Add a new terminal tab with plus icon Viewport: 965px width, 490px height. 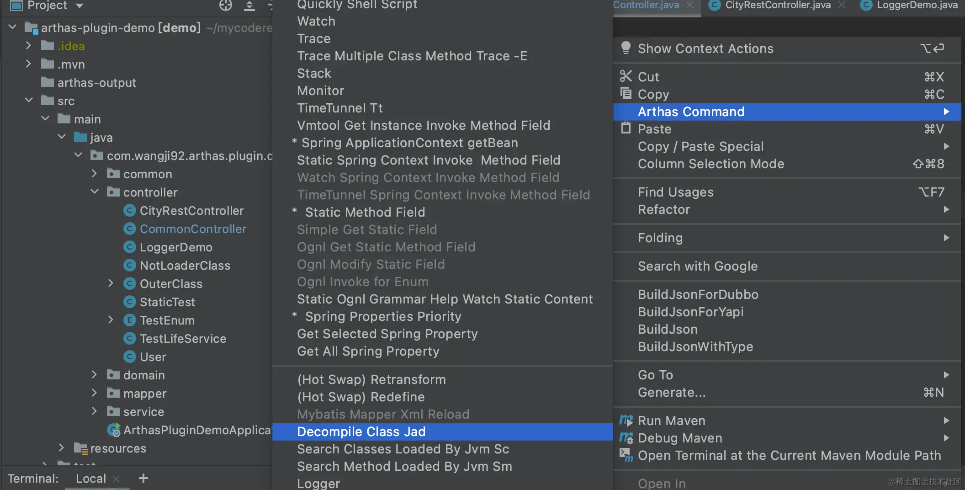pos(143,478)
